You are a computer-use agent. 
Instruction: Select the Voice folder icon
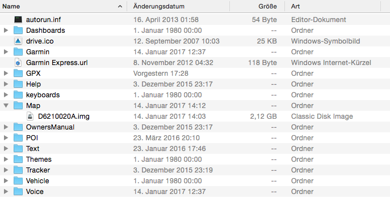pyautogui.click(x=18, y=191)
